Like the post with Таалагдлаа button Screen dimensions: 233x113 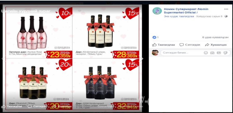pyautogui.click(x=164, y=45)
